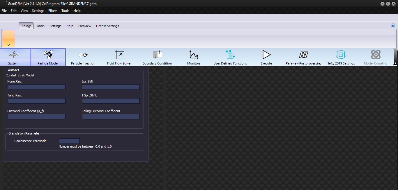
Task: Click the Coalescence Threshold input field
Action: point(69,141)
